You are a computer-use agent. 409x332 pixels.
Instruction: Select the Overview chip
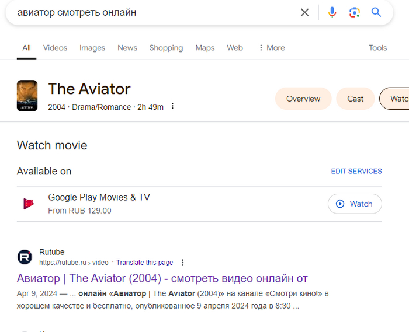[x=303, y=99]
